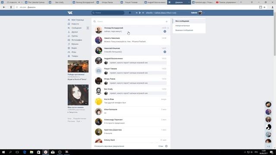Click Ришат Гамаев camera placeholder avatar
Viewport: 276px width, 155px height.
[x=99, y=71]
